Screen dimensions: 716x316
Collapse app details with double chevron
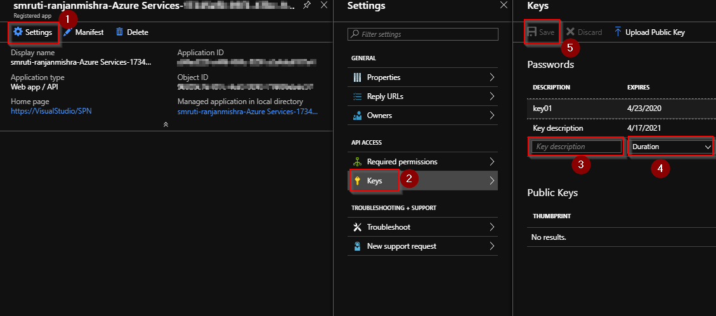166,124
